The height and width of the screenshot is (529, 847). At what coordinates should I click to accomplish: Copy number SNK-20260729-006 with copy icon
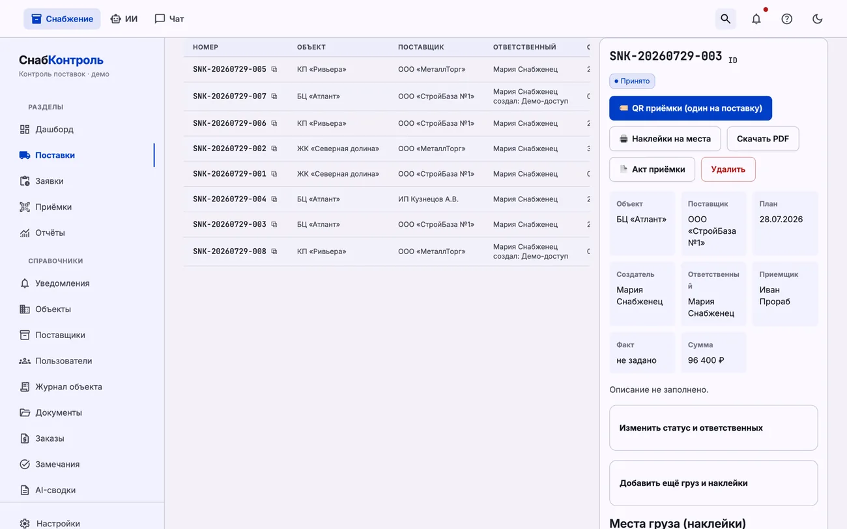coord(274,123)
